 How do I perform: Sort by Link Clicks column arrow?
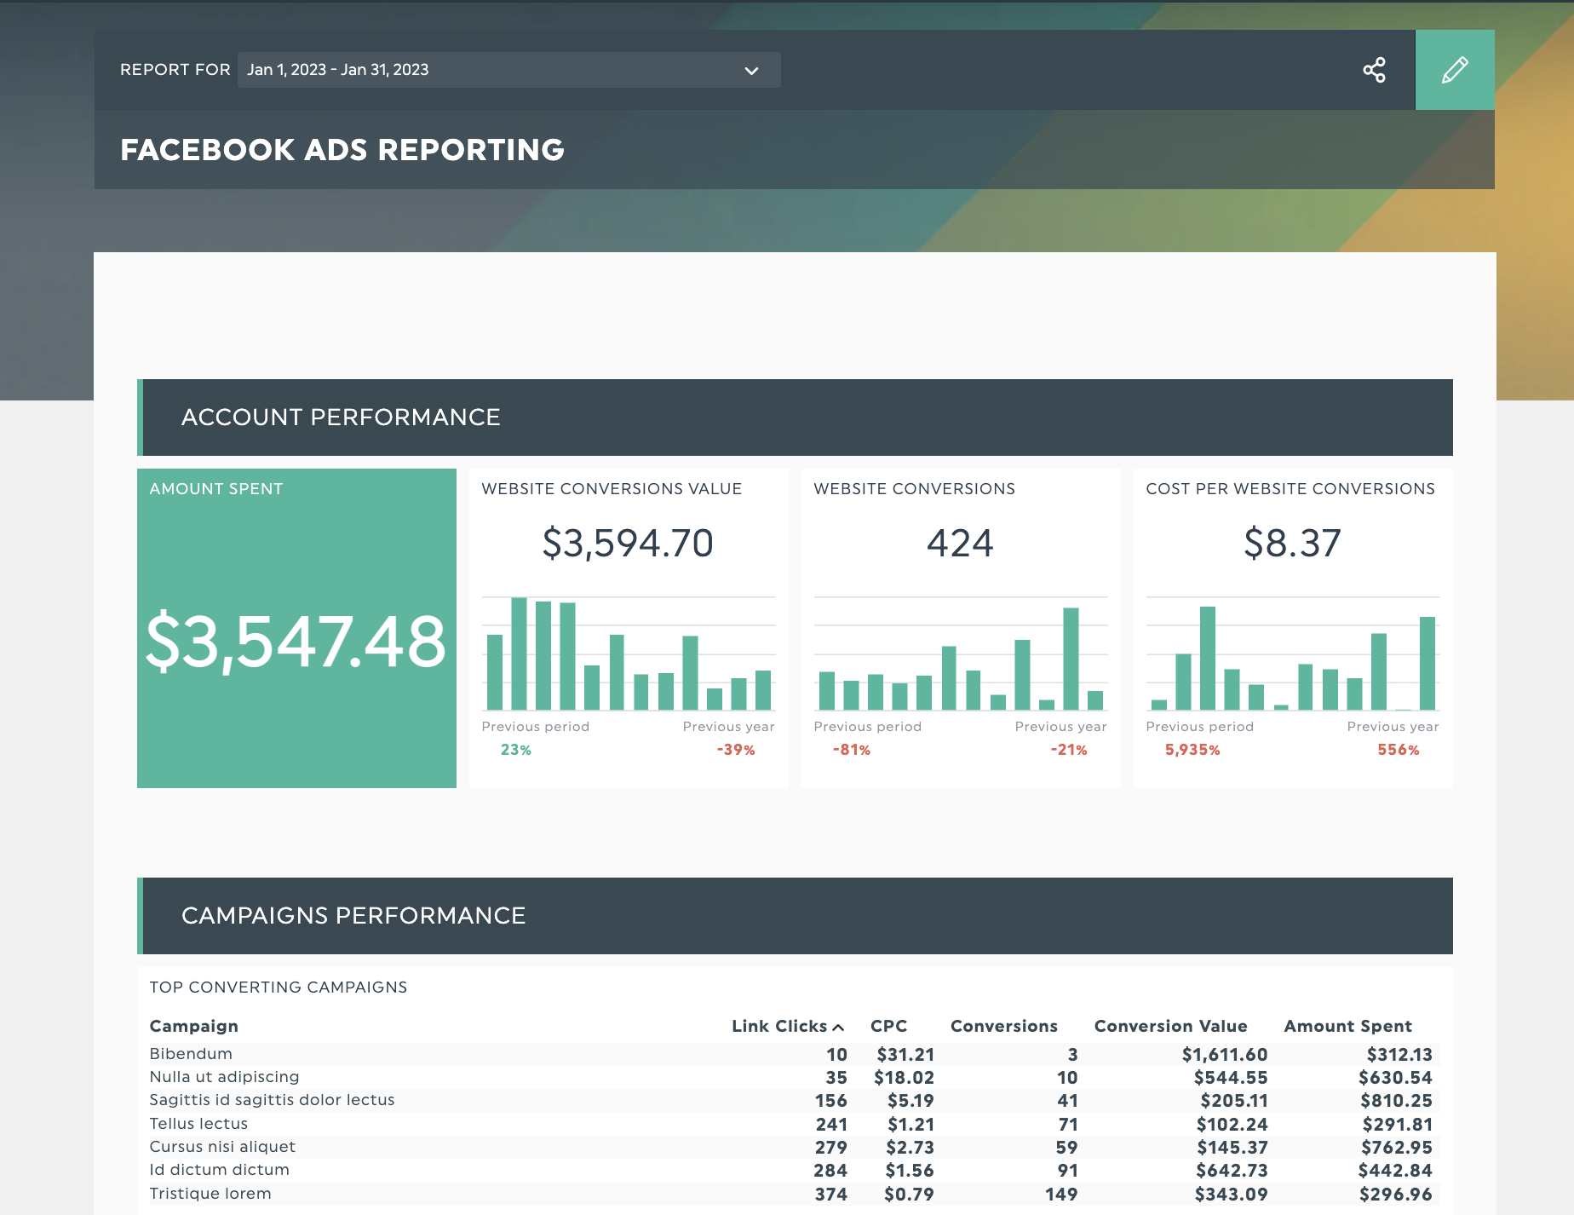(x=838, y=1027)
